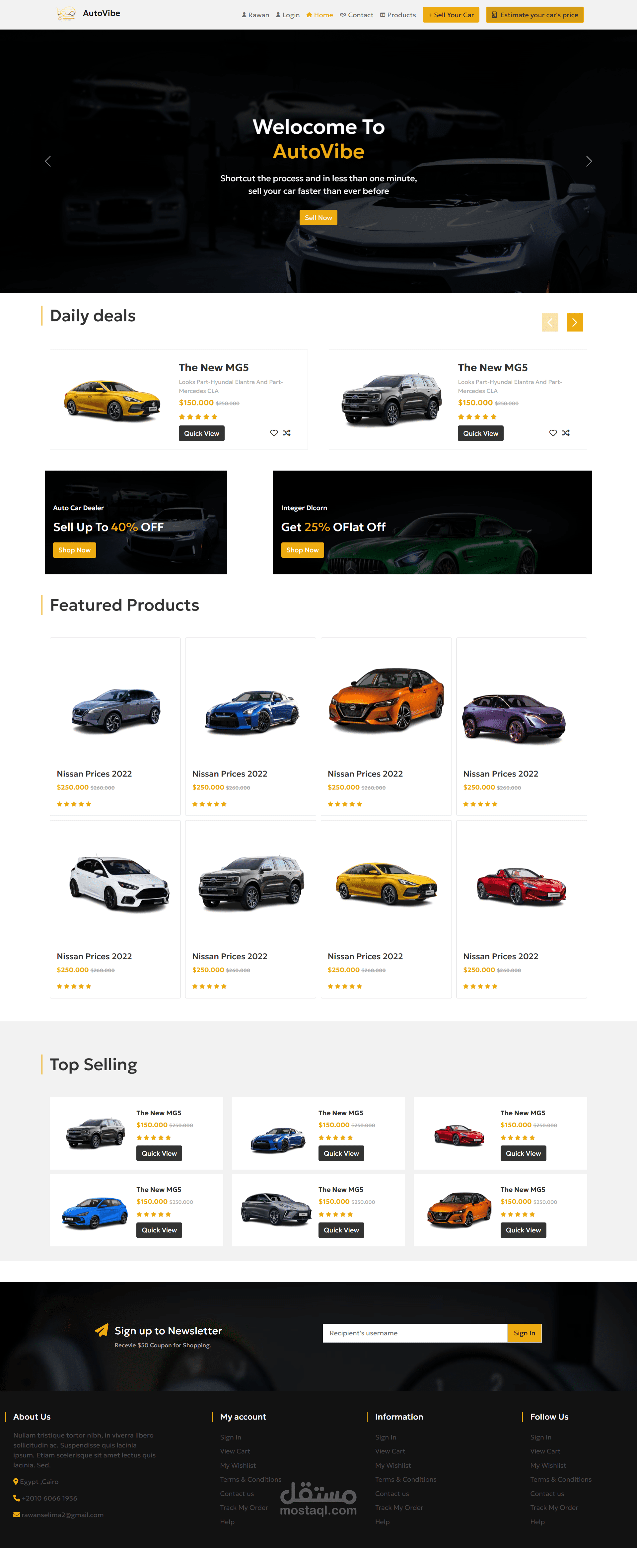Open View Cart under My account
637x1548 pixels.
coord(235,1451)
